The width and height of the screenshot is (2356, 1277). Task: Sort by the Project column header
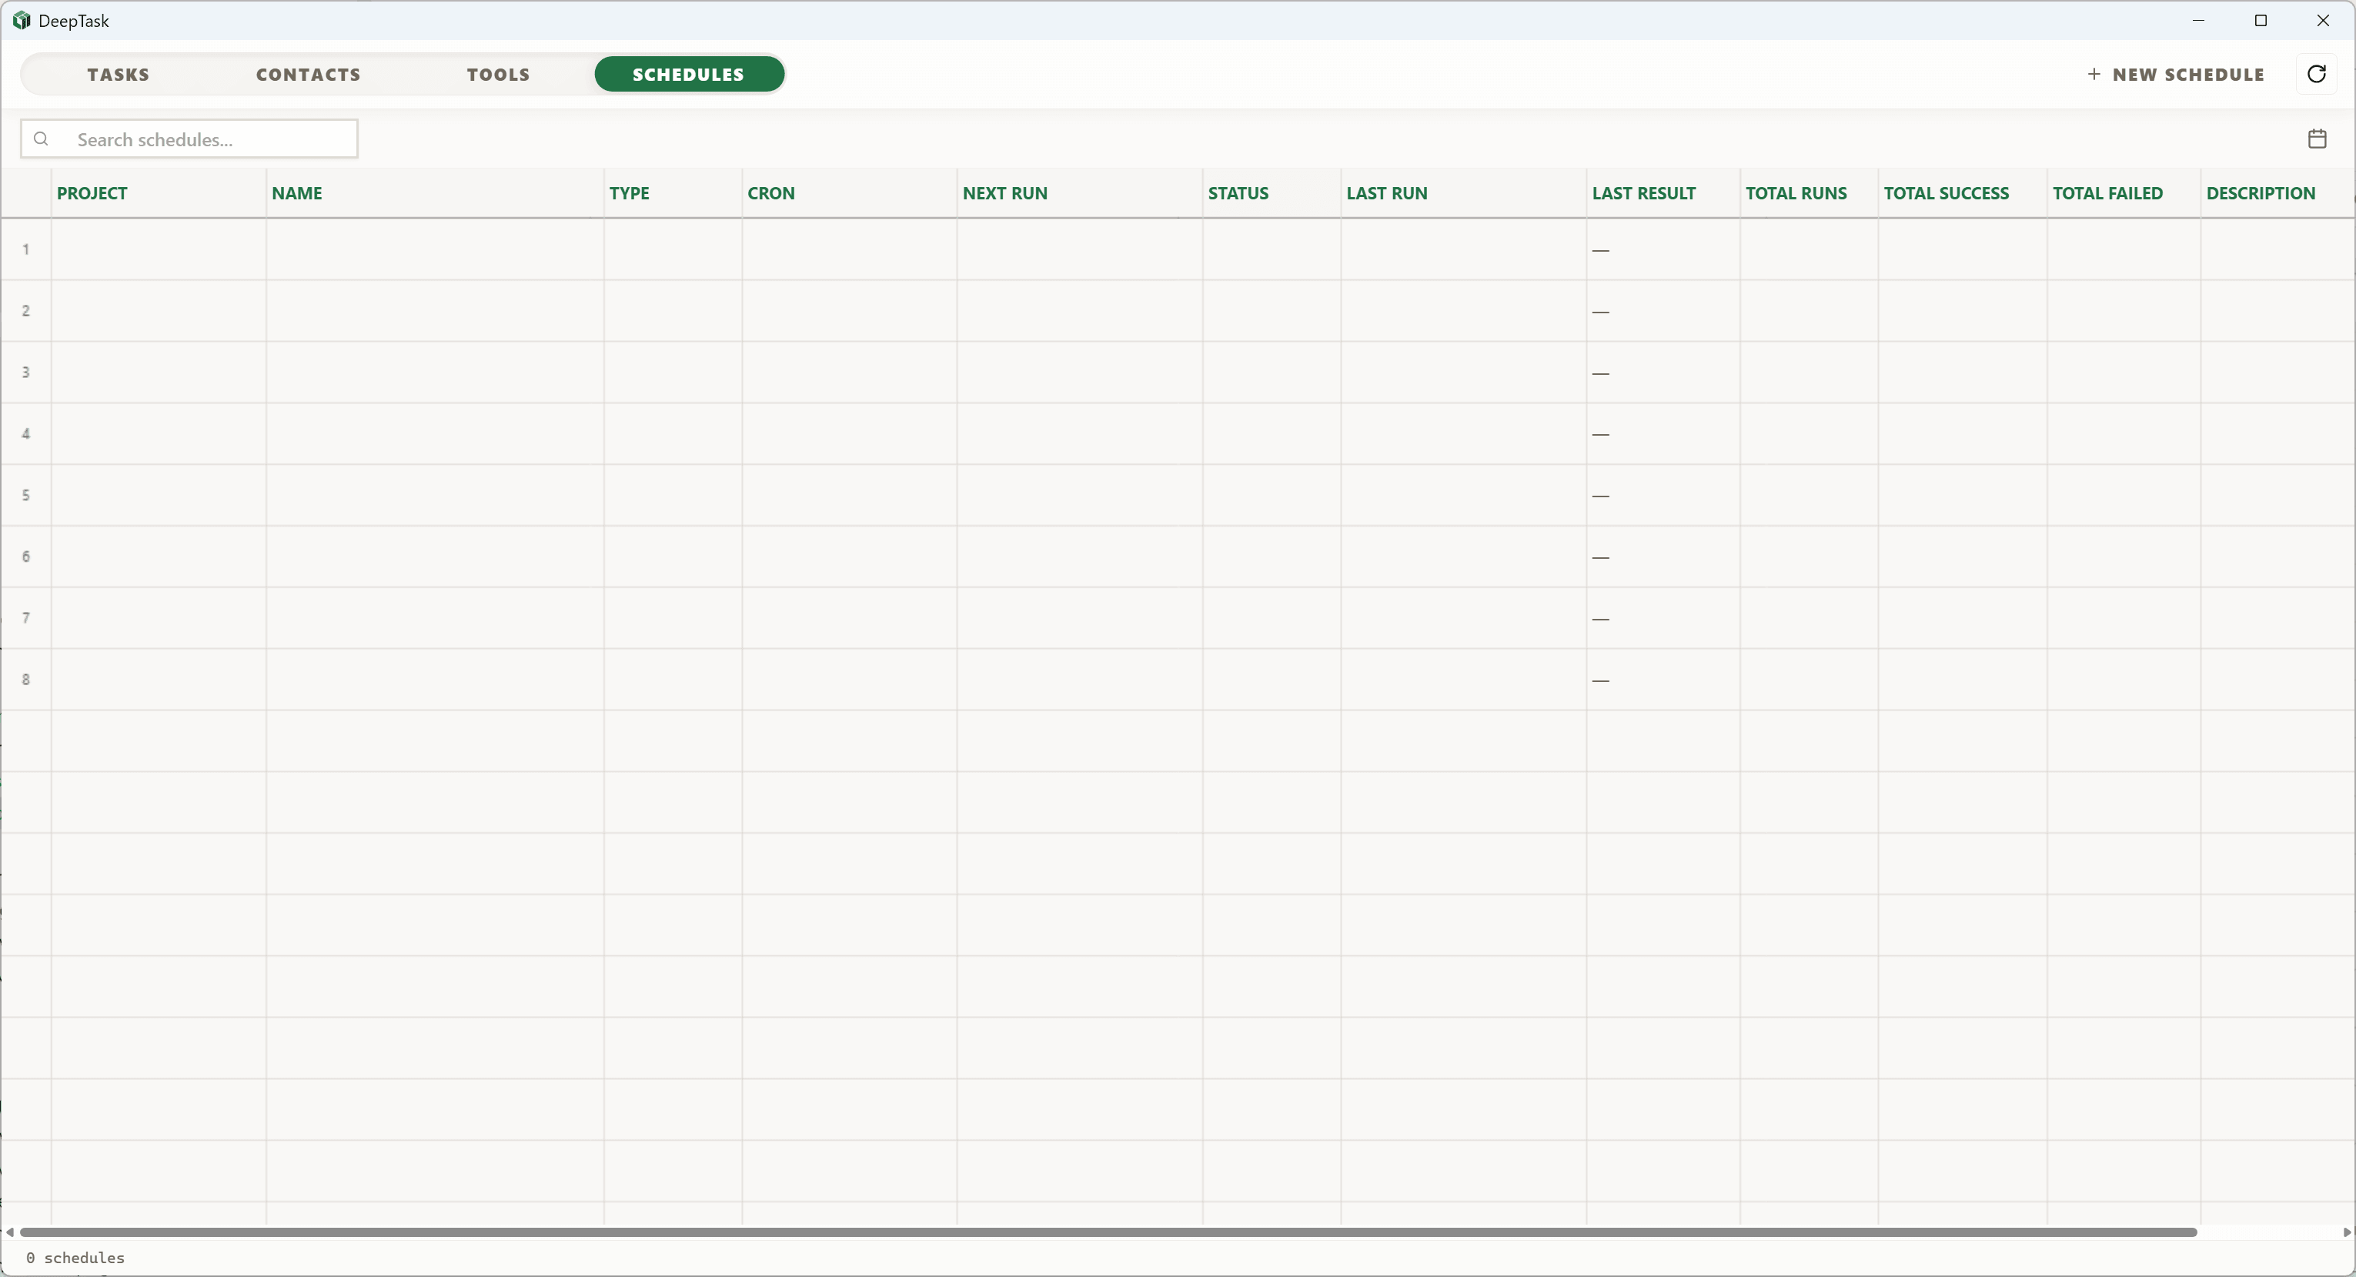(x=92, y=193)
